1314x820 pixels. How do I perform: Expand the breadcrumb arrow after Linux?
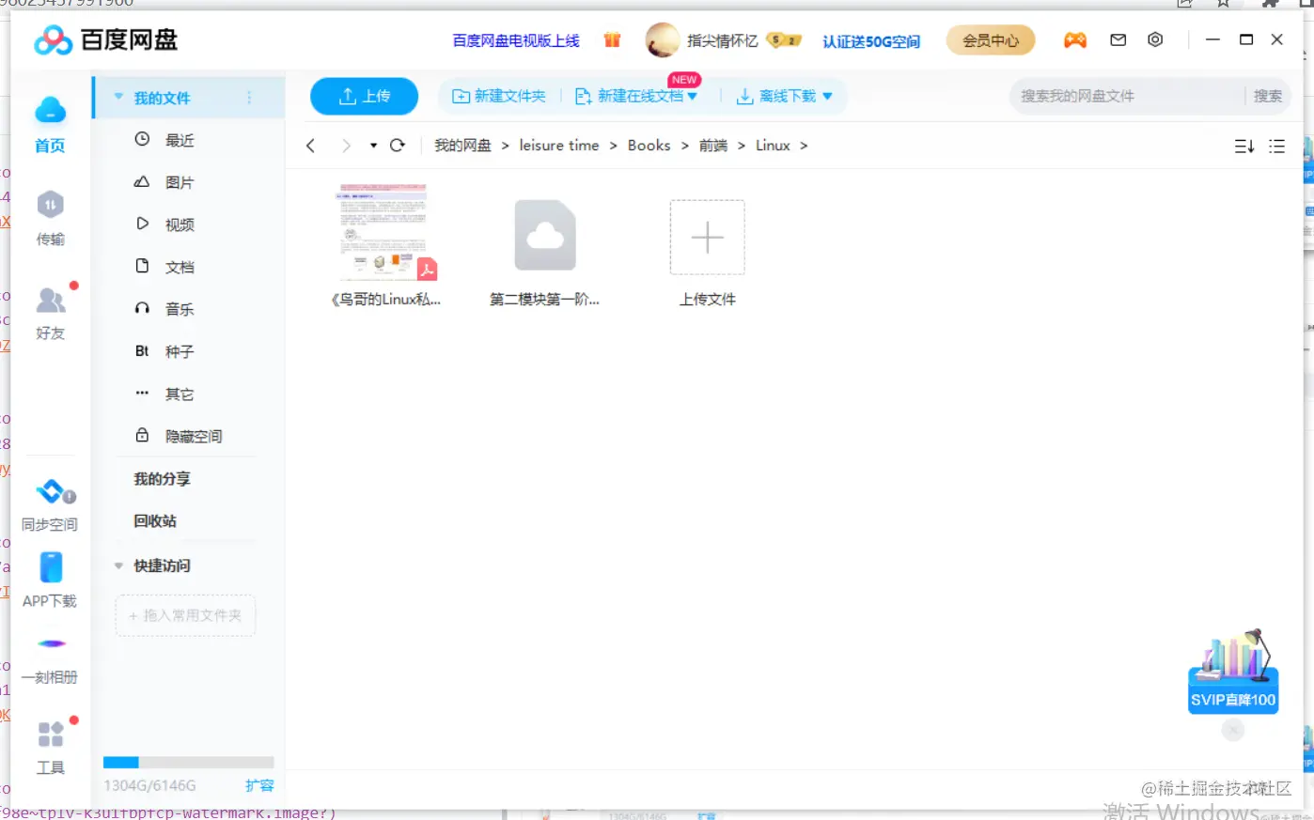pos(804,146)
